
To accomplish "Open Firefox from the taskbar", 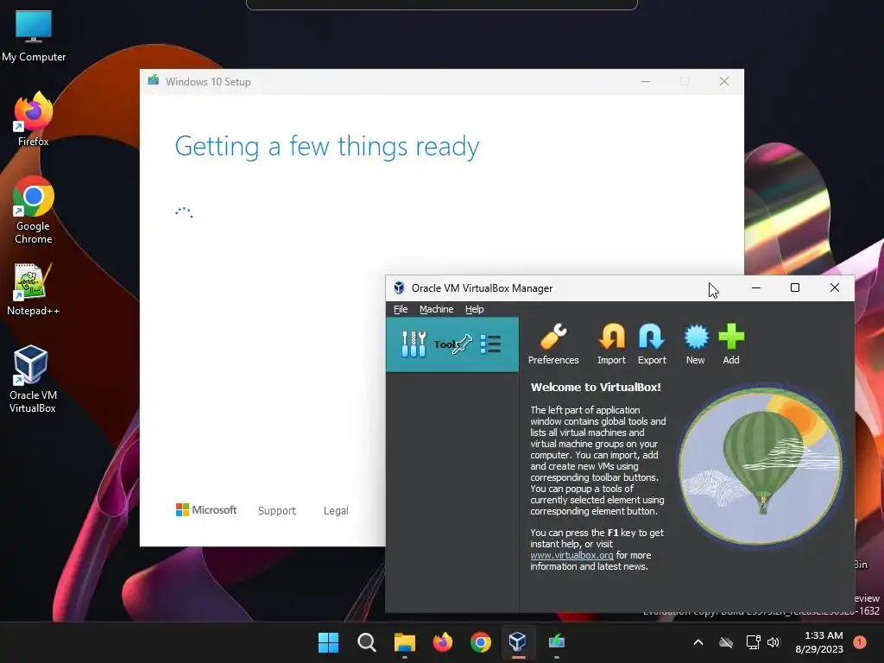I will 443,642.
